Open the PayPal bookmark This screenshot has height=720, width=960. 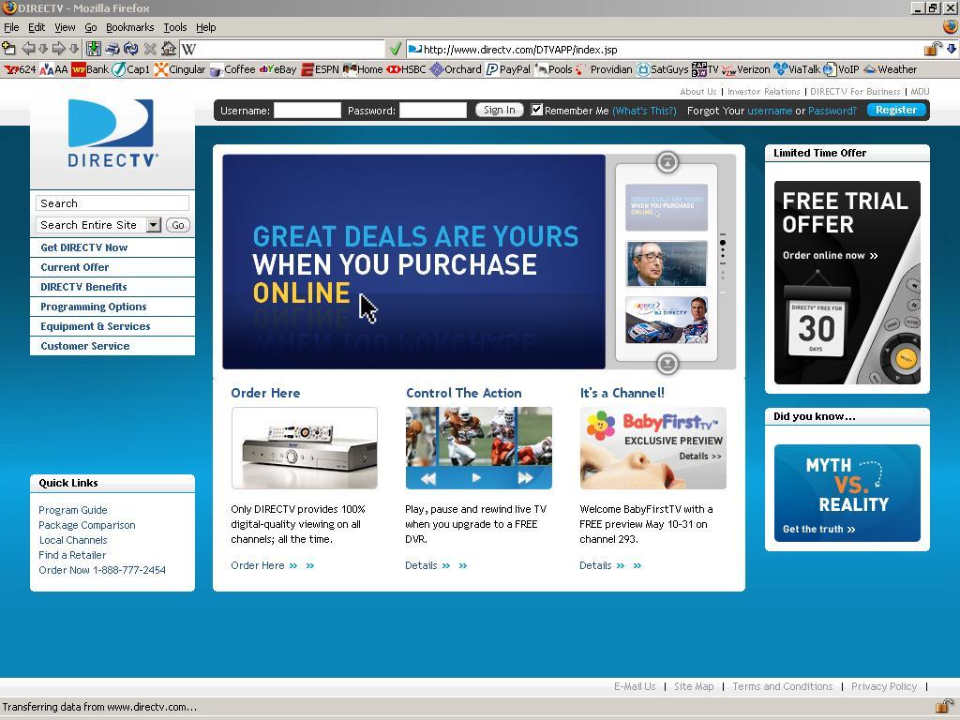[508, 69]
